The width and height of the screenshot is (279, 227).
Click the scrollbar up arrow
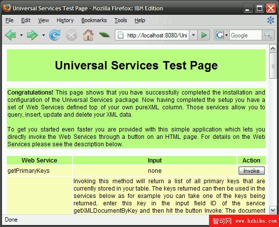pos(273,49)
